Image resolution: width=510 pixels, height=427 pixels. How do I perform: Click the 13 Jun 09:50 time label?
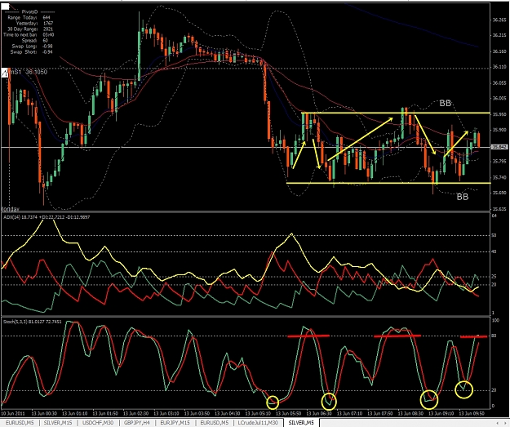coord(472,414)
